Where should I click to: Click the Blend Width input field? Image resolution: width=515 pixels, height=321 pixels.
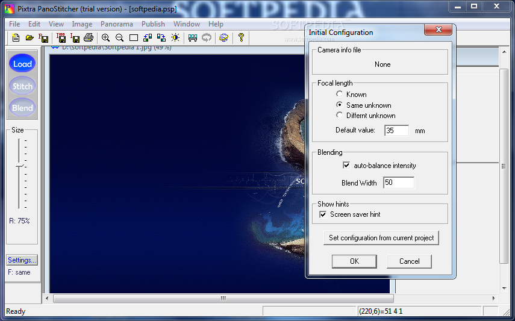pos(399,182)
